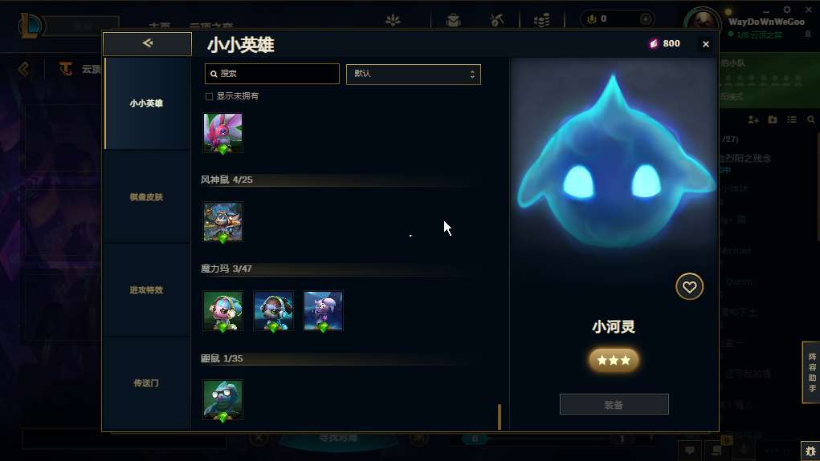Click the crafting hammer icon in top bar
Viewport: 820px width, 461px height.
coord(496,20)
